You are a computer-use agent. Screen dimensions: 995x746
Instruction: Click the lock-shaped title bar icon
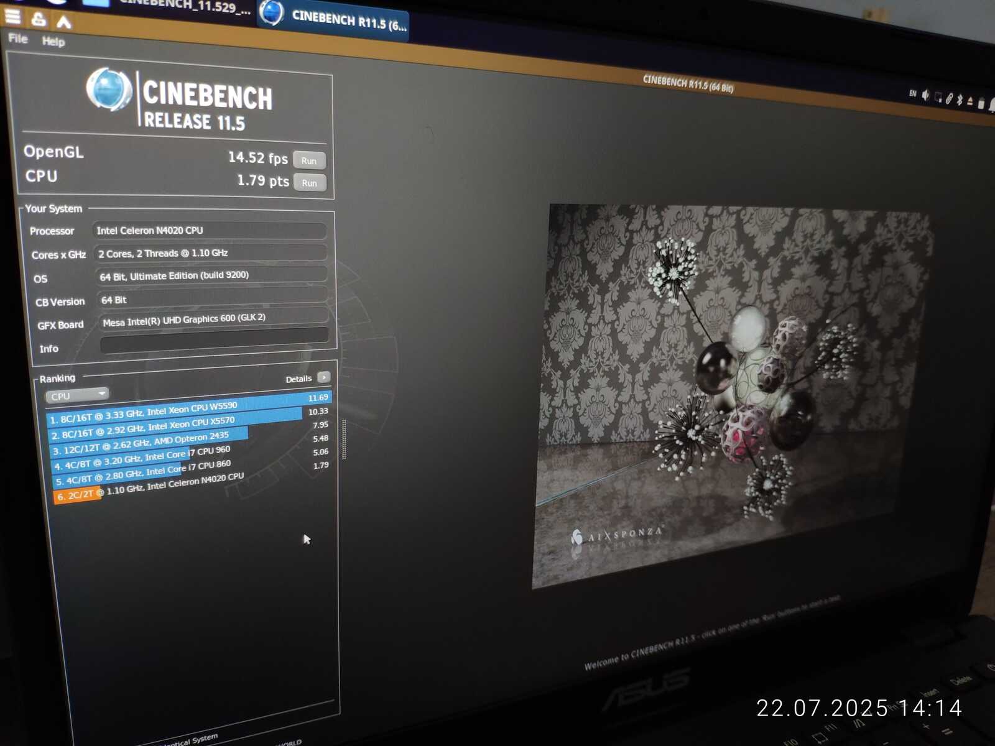coord(39,19)
